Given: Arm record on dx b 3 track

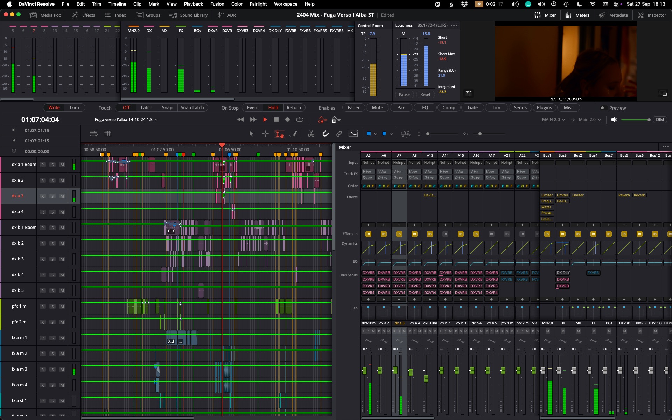Looking at the screenshot, I should (42, 259).
